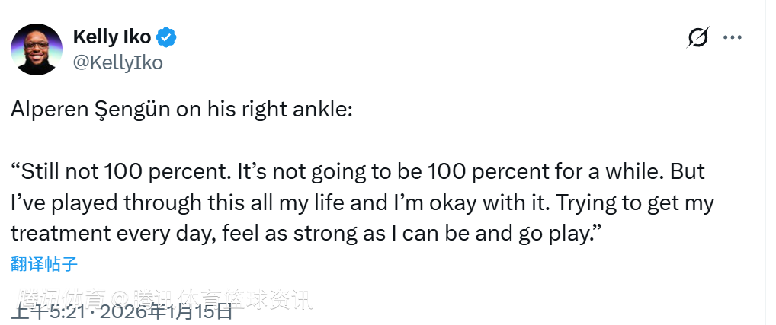Click the blue verified badge

click(168, 37)
